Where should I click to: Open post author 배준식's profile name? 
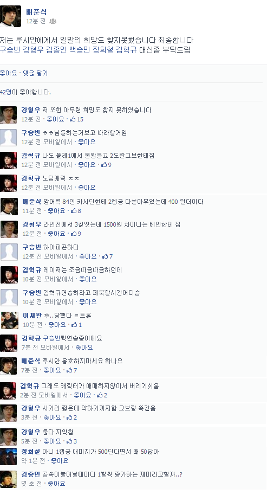[37, 12]
